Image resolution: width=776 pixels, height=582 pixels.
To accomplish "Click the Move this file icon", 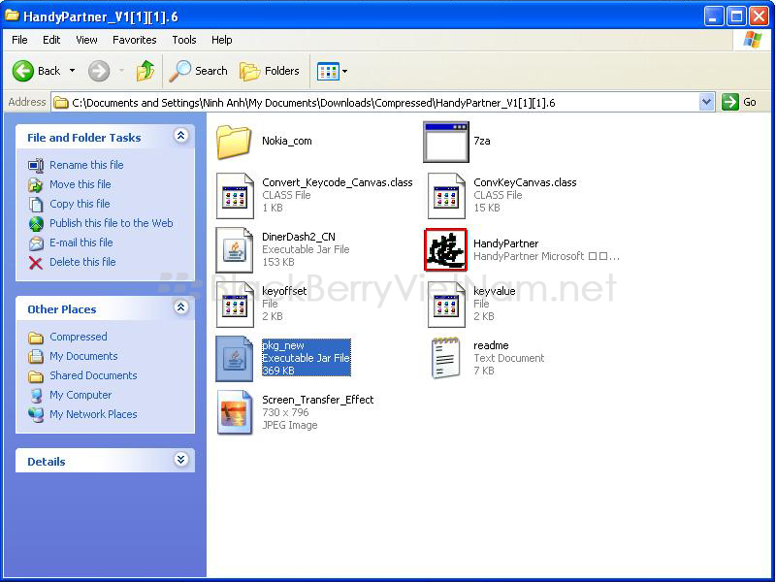I will [x=36, y=184].
